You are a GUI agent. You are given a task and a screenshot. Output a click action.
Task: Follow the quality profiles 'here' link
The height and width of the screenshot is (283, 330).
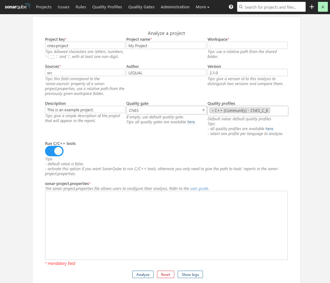(269, 129)
